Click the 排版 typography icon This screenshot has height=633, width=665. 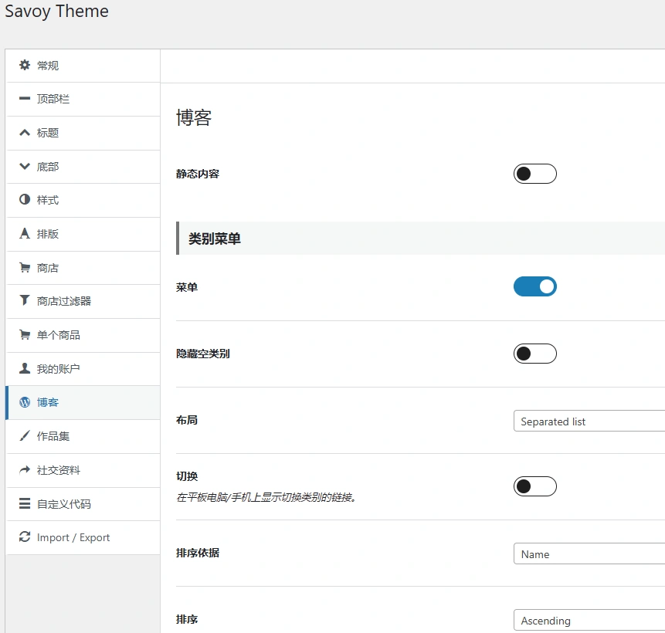coord(23,233)
